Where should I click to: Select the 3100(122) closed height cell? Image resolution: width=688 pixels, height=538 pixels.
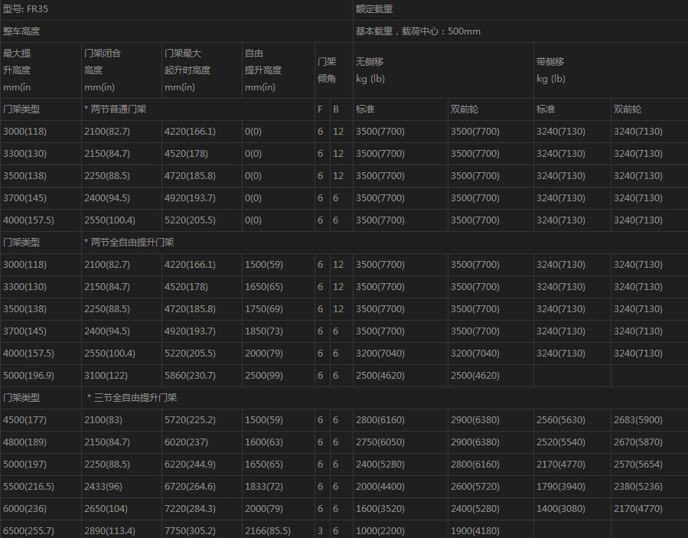[x=106, y=376]
